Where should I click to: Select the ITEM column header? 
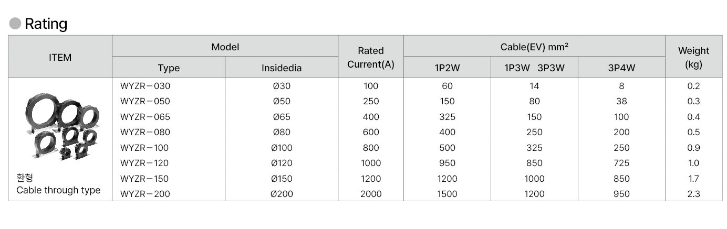pos(60,57)
